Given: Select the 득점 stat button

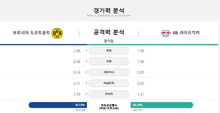Looking at the screenshot, I should click(109, 51).
